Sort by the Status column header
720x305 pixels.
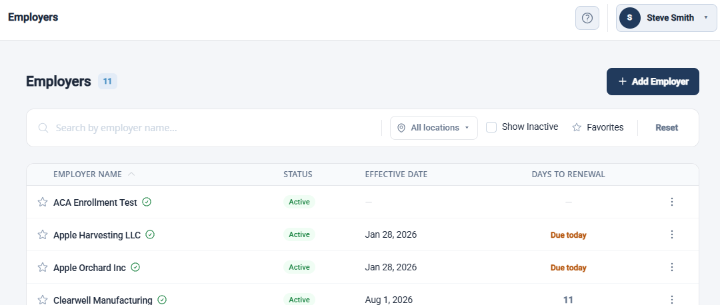click(297, 174)
